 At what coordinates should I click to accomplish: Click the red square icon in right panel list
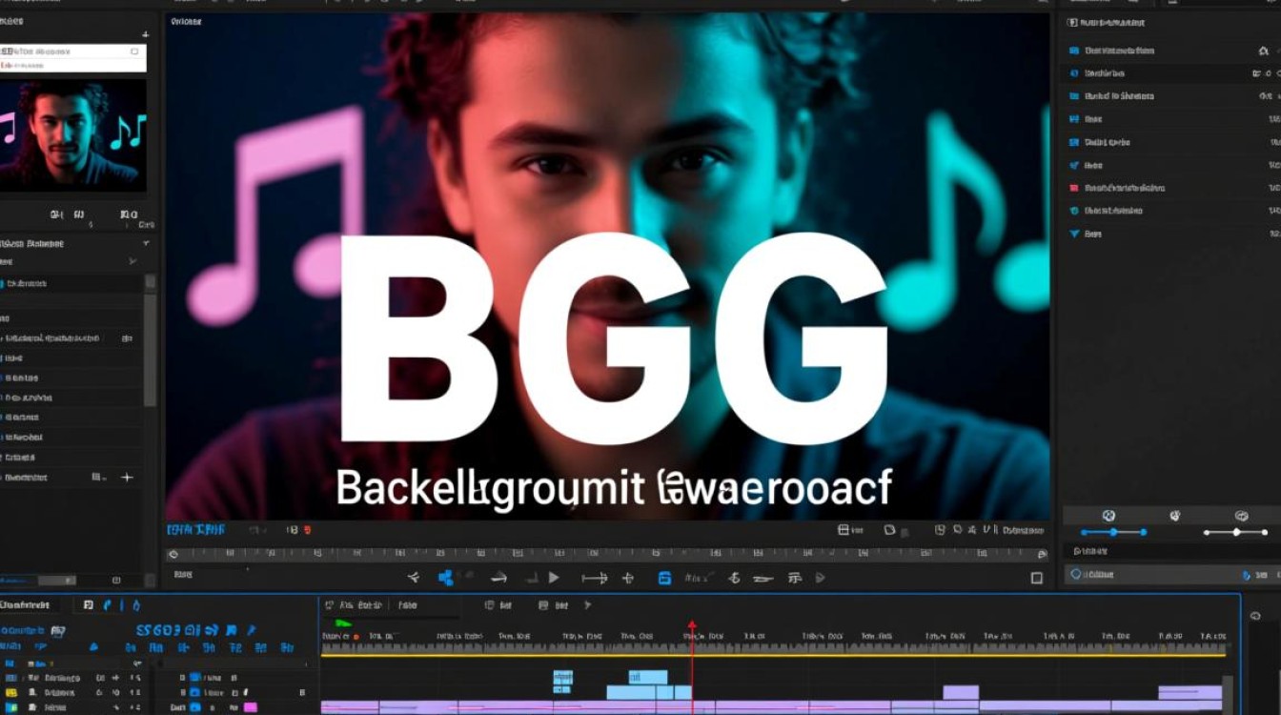pyautogui.click(x=1074, y=188)
